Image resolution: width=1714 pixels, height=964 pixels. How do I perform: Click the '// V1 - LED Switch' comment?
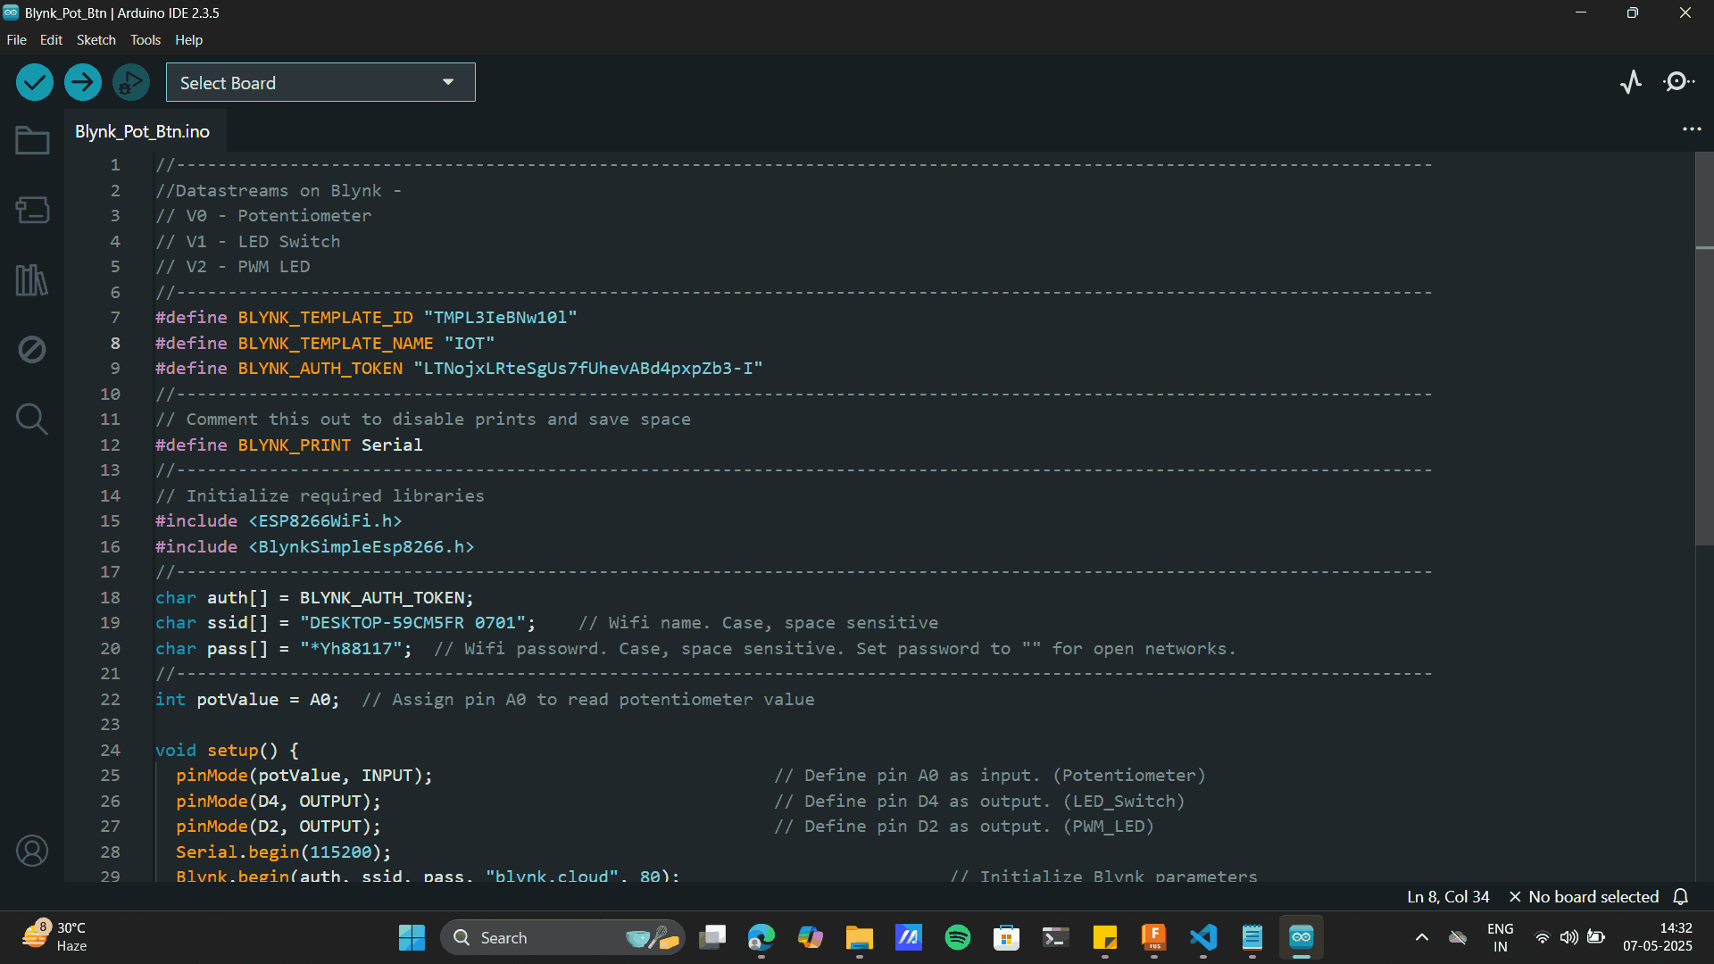coord(248,242)
